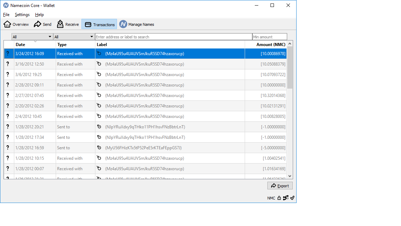Click question mark status icon for 1/28/2012 20:21
This screenshot has height=226, width=401.
8,127
